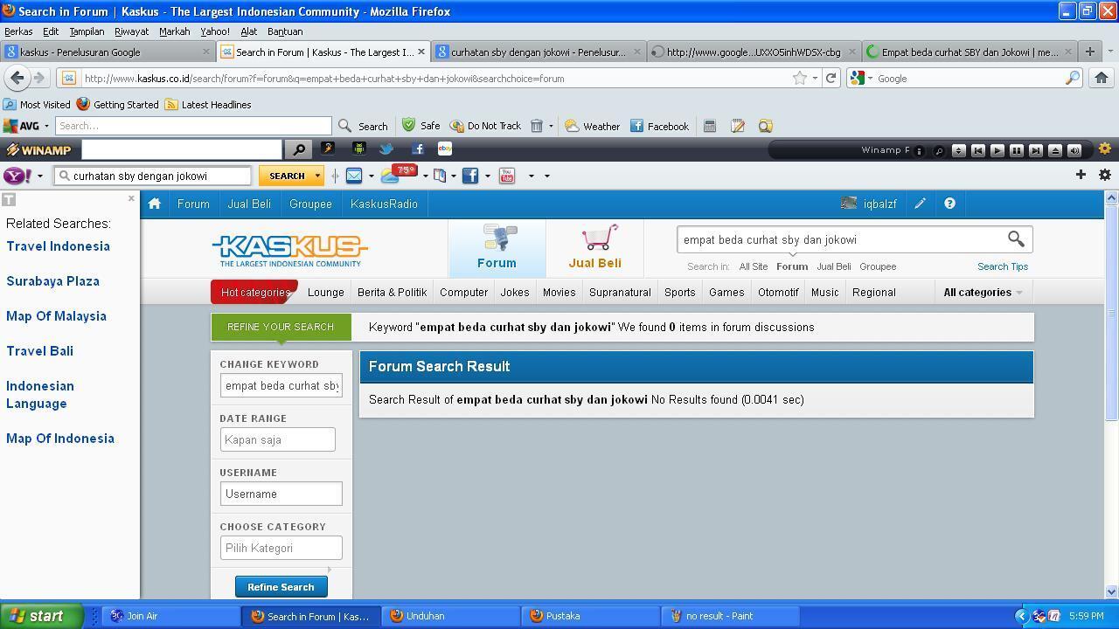Open the Bantuan menu
The height and width of the screenshot is (629, 1119).
pos(285,31)
